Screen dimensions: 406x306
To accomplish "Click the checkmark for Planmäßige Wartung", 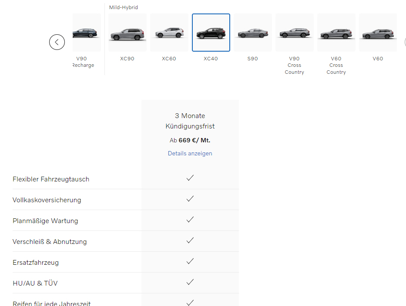I will pos(190,220).
